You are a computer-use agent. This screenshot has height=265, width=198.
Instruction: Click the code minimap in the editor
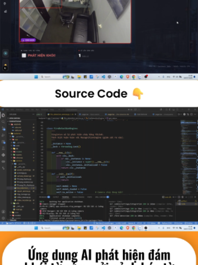[x=188, y=157]
